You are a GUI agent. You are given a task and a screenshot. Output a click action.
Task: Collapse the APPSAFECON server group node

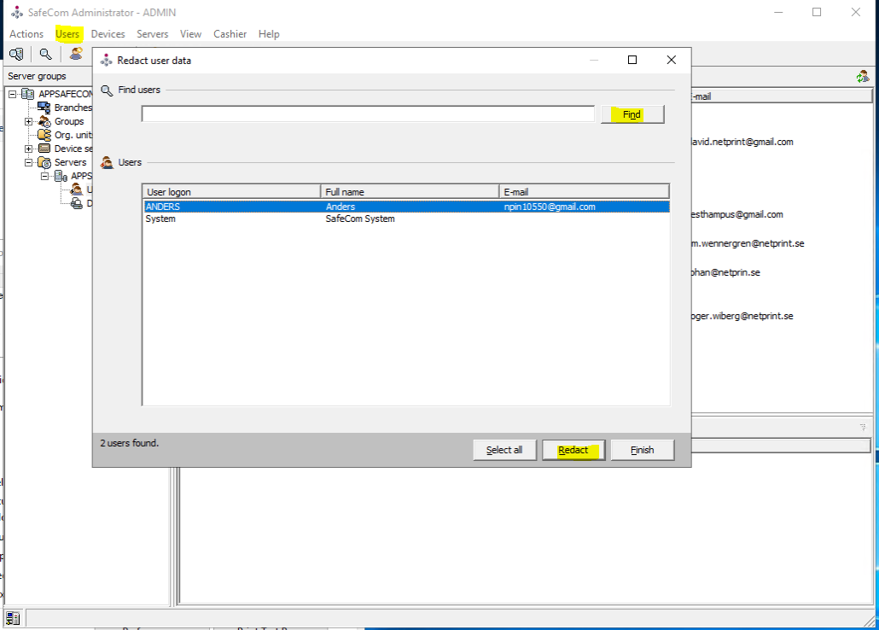click(12, 94)
